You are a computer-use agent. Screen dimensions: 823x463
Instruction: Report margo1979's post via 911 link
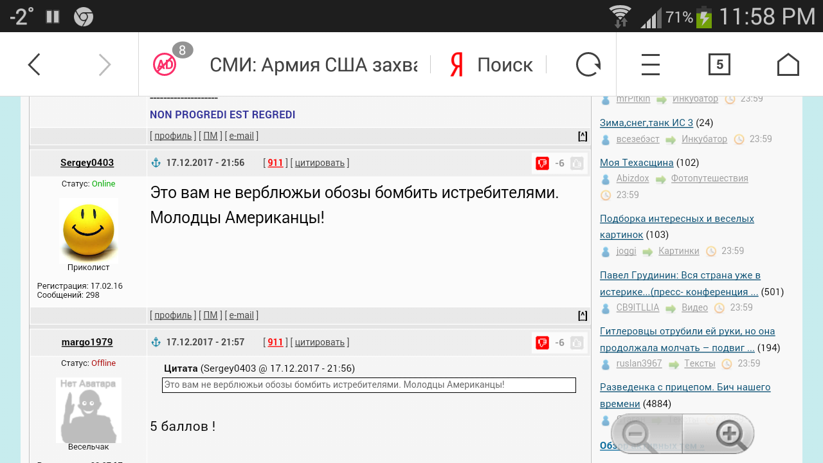coord(275,342)
